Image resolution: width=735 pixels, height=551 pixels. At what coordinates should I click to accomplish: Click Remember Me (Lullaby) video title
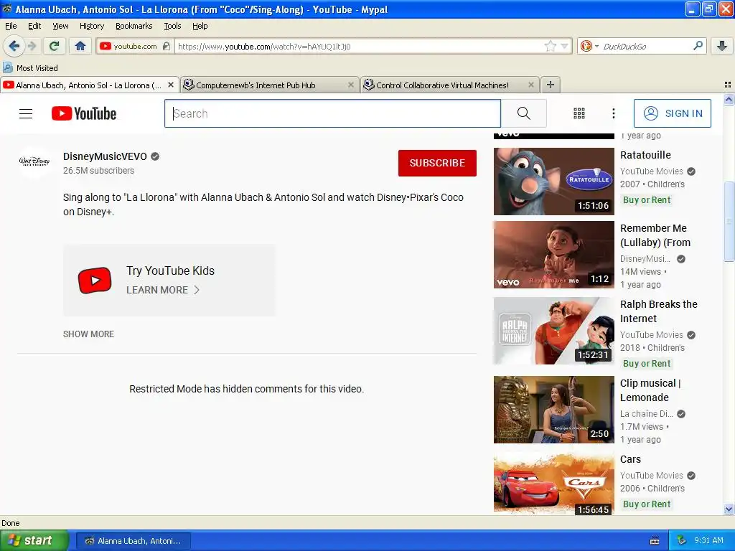click(655, 235)
